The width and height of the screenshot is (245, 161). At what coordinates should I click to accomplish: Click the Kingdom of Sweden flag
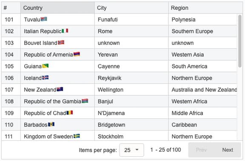tap(77, 136)
